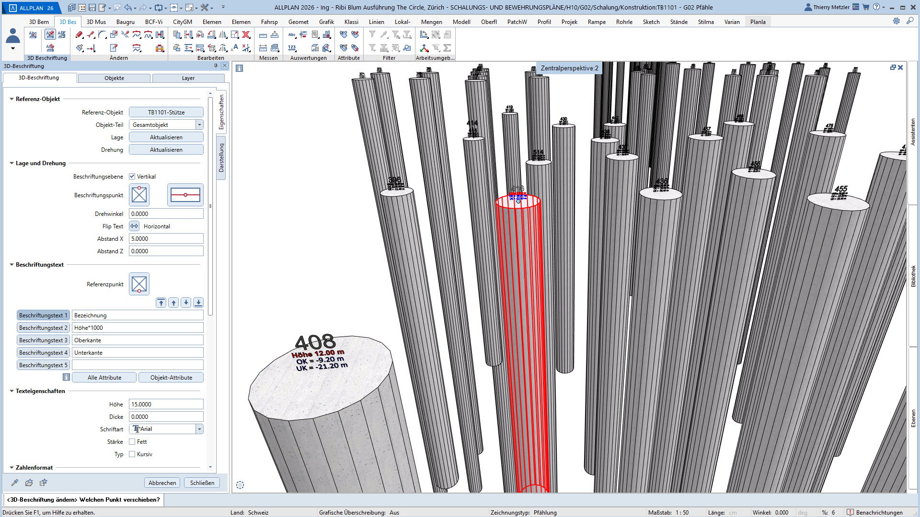Click move-to-top arrow above Beschriftungstext list
920x517 pixels.
(x=161, y=303)
